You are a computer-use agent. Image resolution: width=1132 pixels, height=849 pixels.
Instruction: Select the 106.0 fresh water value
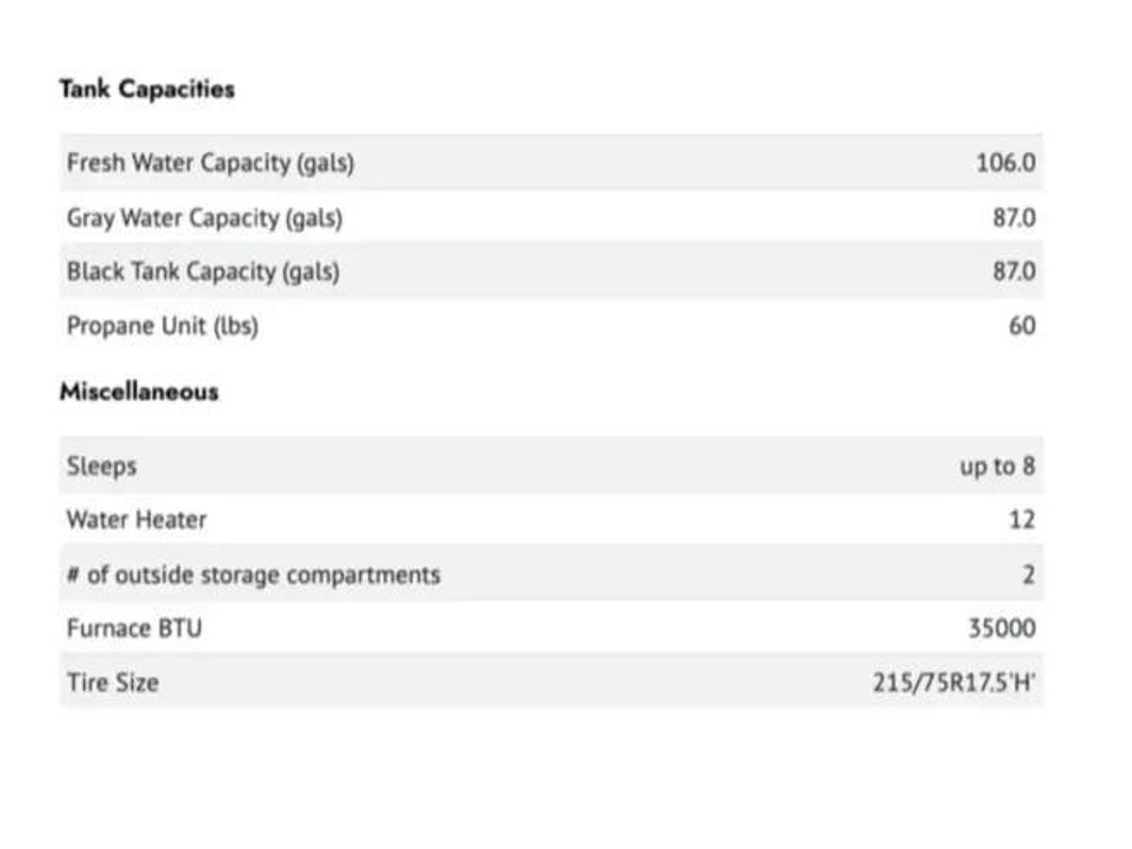(1006, 163)
